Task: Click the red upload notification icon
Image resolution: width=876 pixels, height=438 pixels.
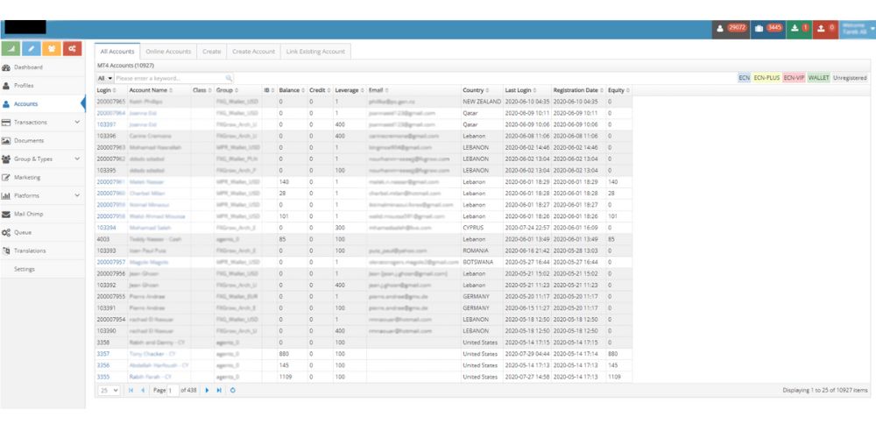Action: click(825, 28)
